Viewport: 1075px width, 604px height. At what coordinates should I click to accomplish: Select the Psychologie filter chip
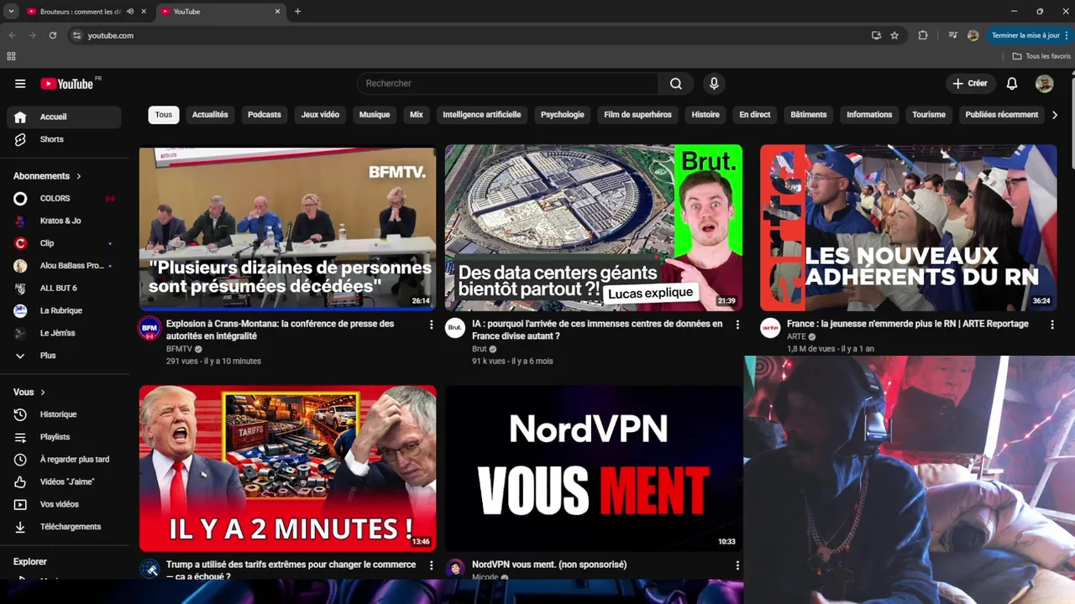[x=563, y=115]
